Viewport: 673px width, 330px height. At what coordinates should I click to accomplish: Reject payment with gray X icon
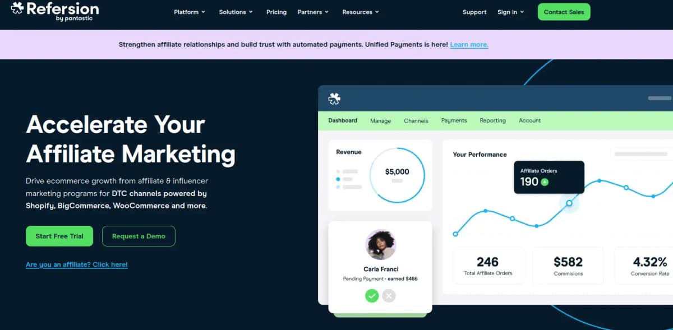point(389,296)
